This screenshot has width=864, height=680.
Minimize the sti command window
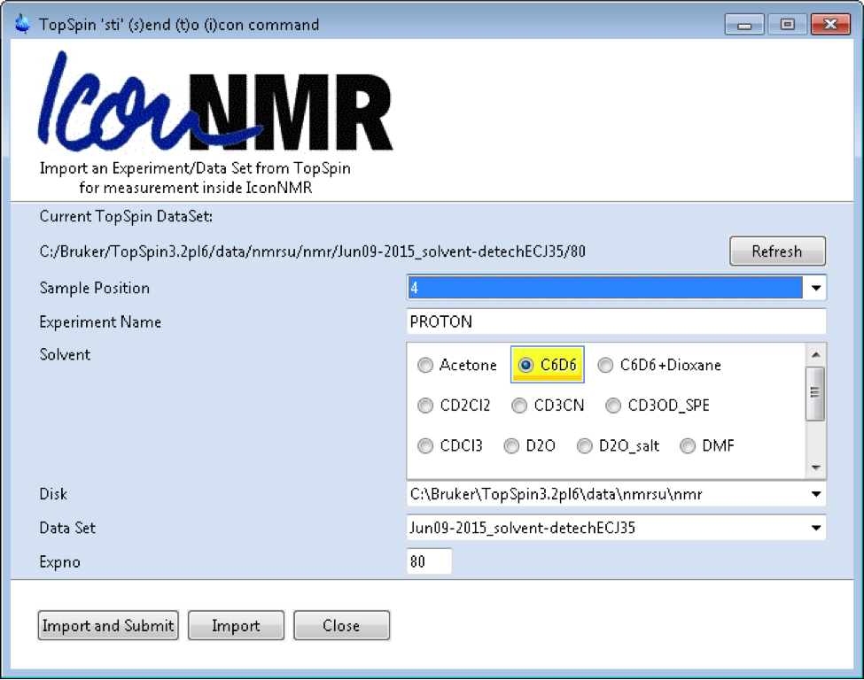(x=743, y=25)
